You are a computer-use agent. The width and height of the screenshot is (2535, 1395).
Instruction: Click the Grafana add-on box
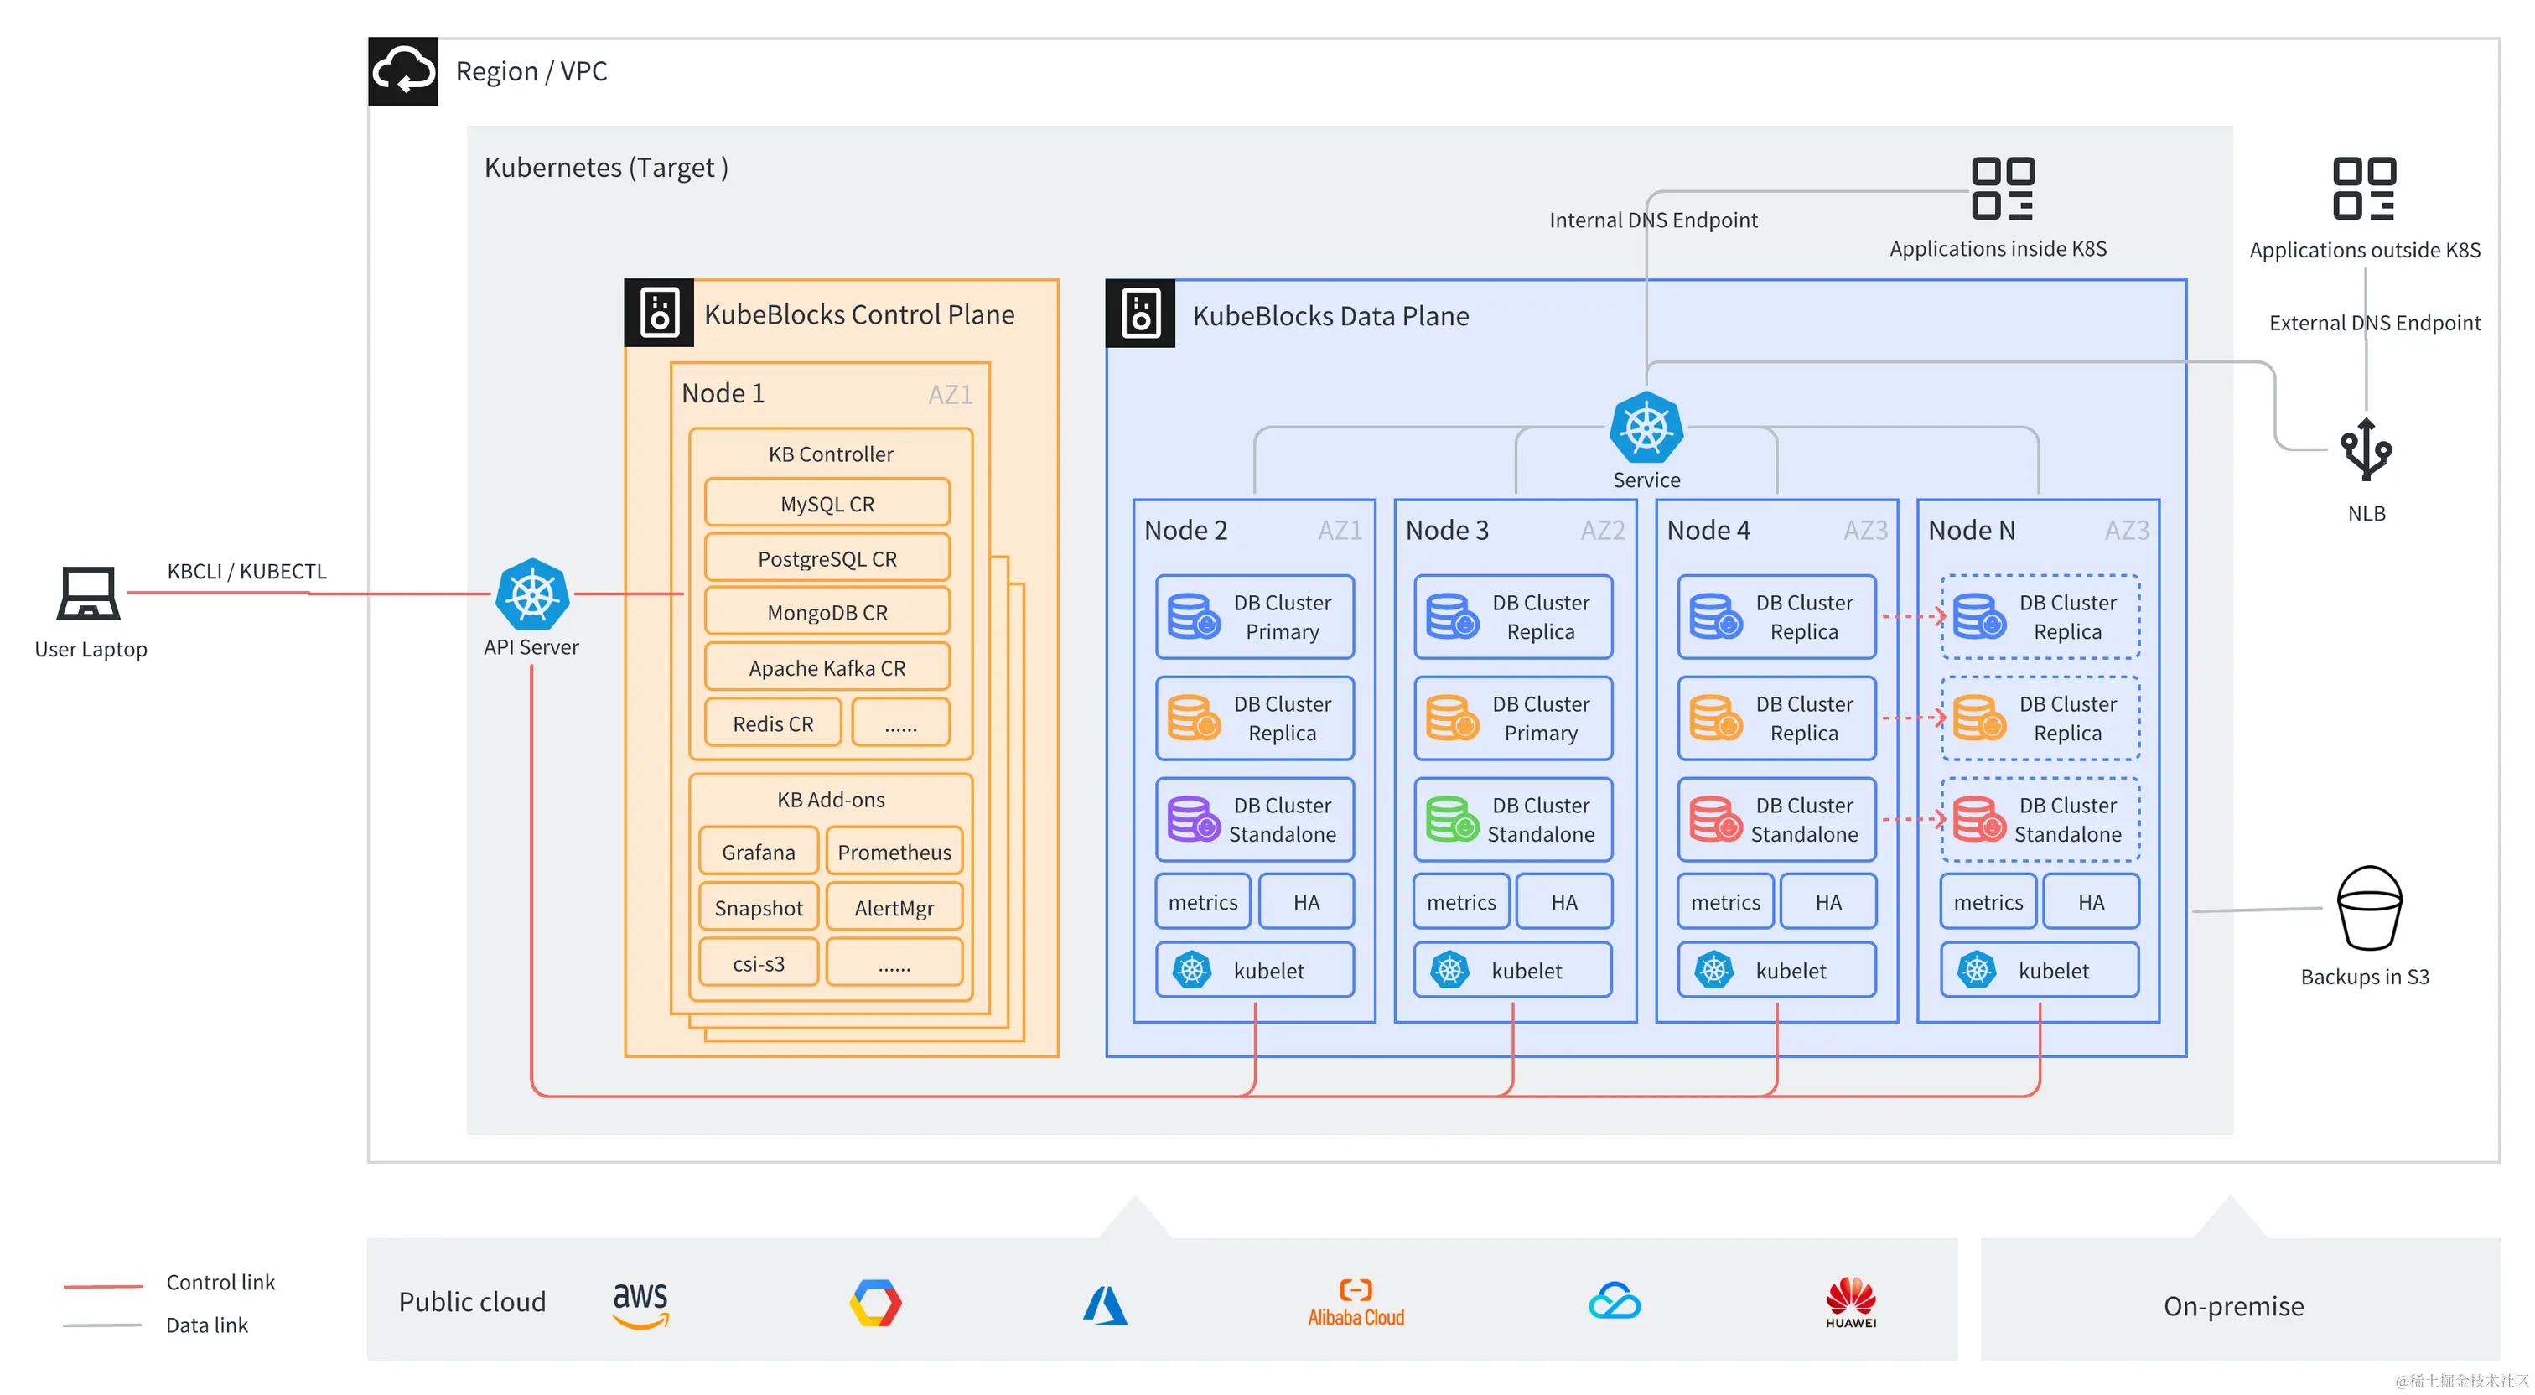coord(758,852)
